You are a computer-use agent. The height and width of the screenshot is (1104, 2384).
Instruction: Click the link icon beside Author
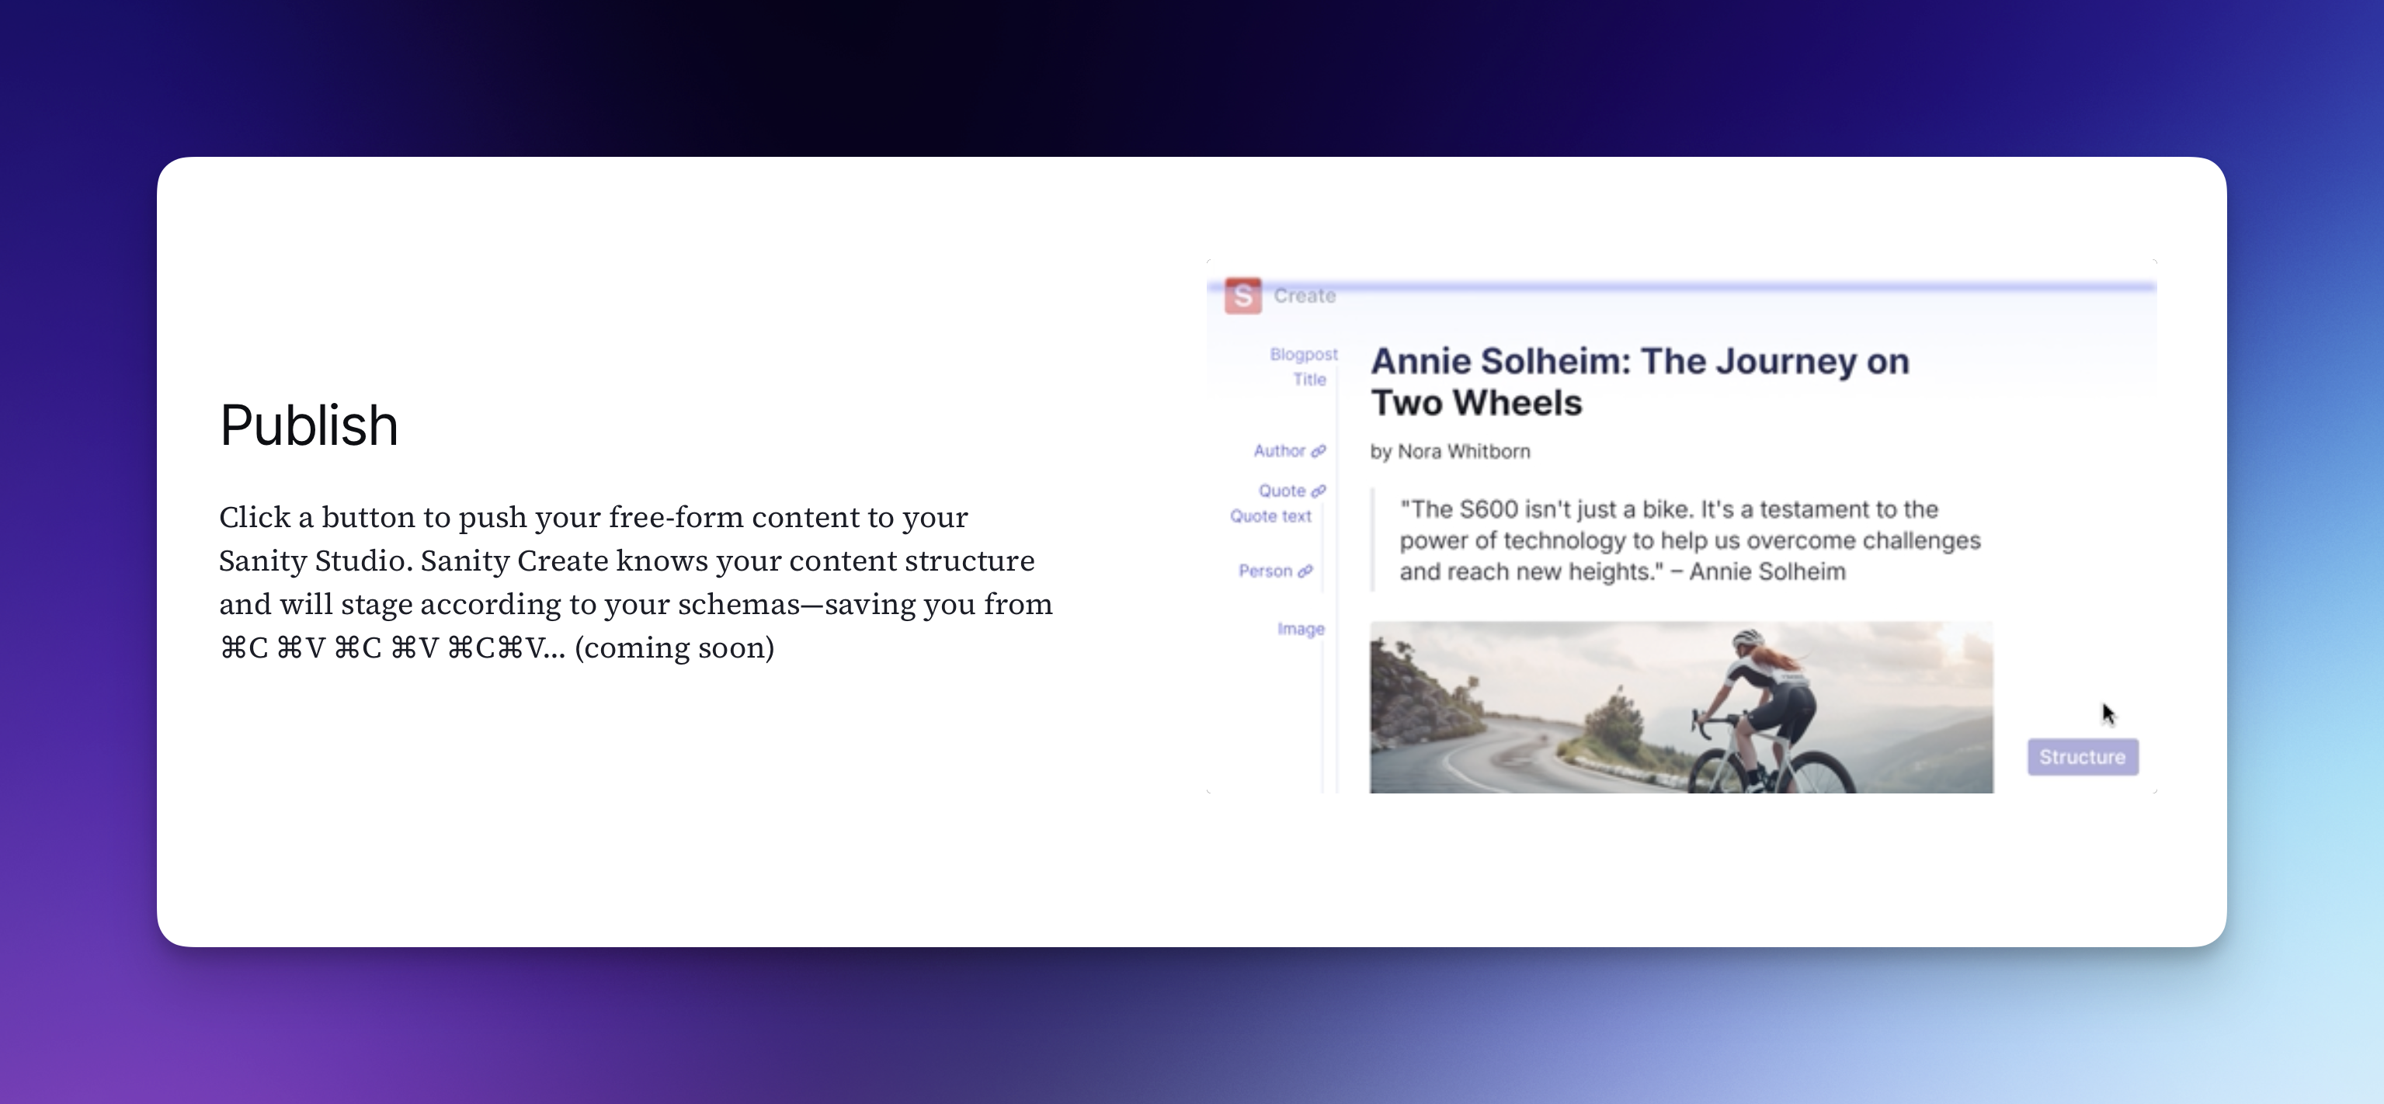[1319, 452]
